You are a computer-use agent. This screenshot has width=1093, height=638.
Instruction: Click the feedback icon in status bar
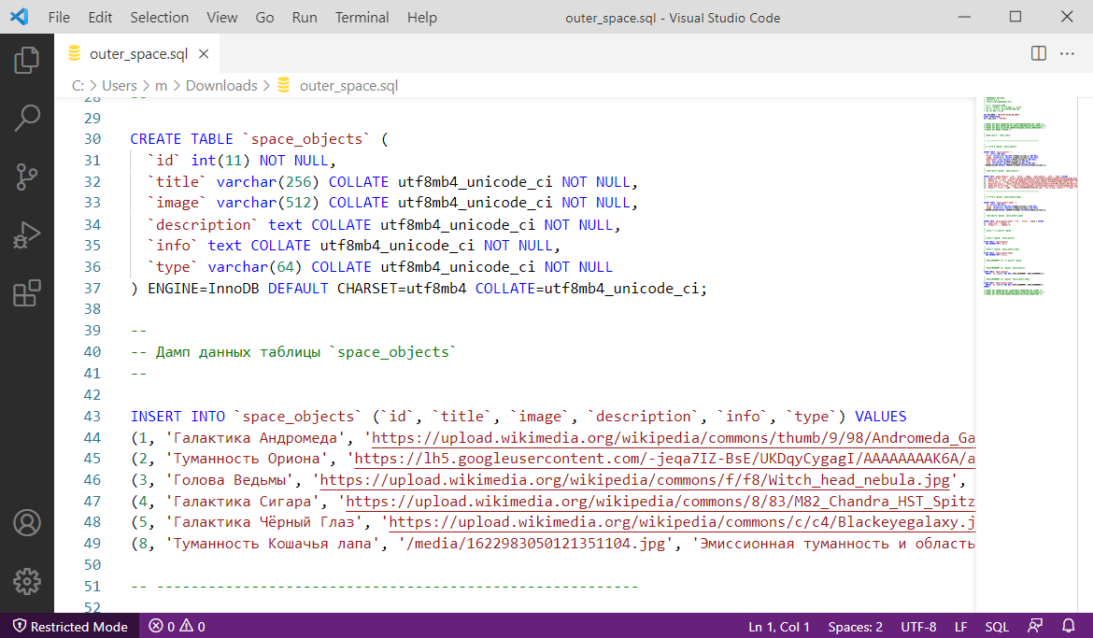coord(1035,627)
